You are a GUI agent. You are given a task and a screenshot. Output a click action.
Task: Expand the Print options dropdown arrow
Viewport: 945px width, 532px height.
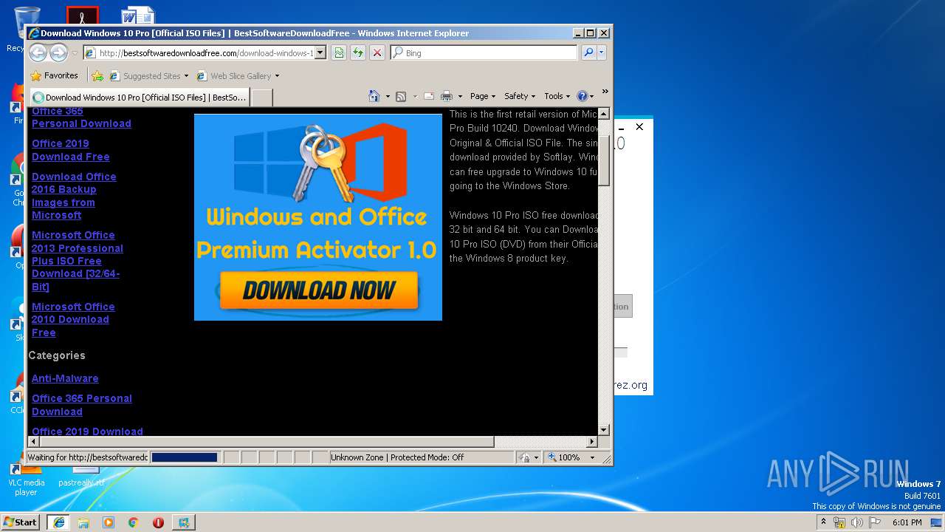point(460,96)
